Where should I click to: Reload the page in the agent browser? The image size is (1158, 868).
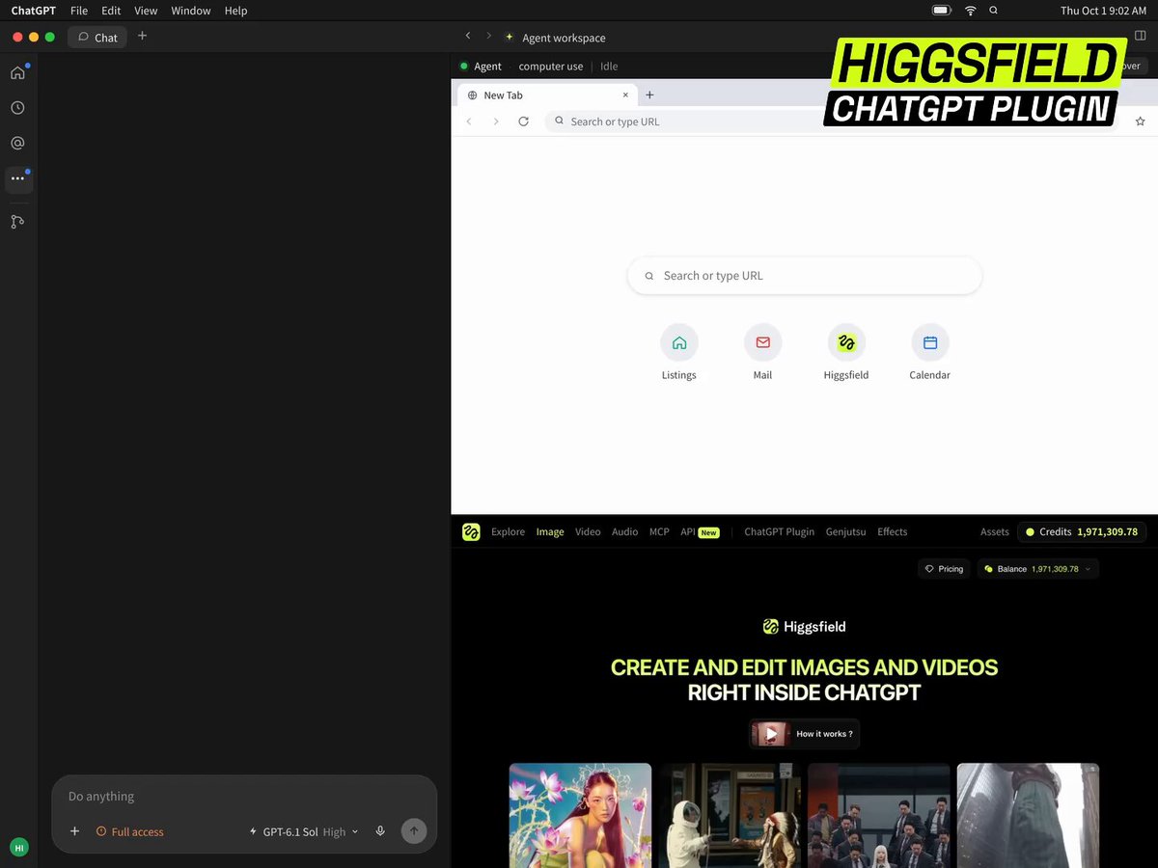pos(523,122)
